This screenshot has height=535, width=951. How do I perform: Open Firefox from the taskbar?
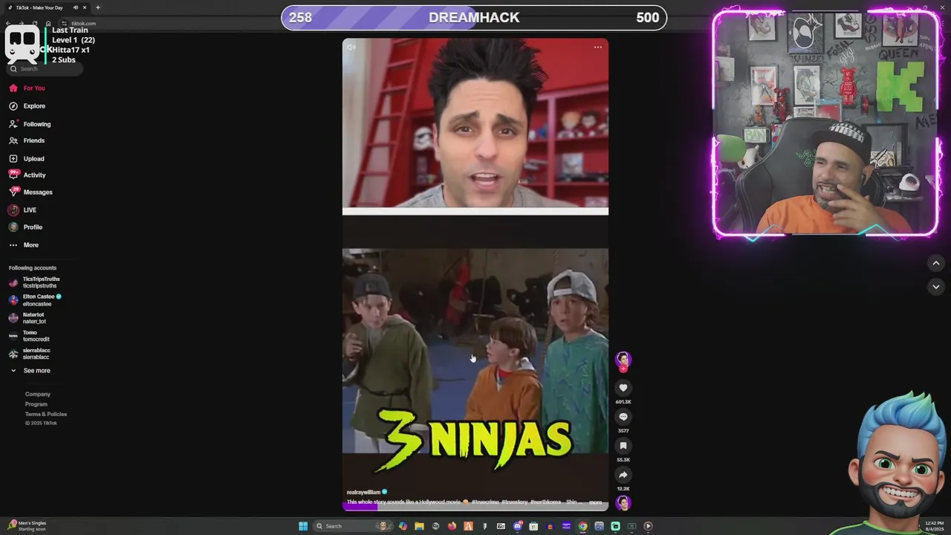[x=452, y=526]
